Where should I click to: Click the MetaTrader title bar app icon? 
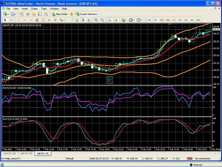pyautogui.click(x=3, y=4)
